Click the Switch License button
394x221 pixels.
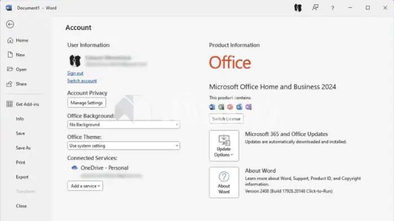(x=226, y=118)
